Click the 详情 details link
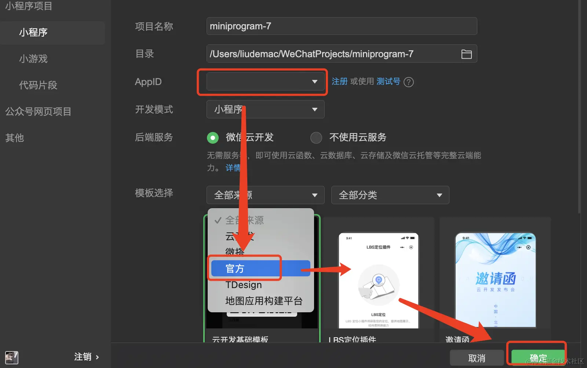The image size is (587, 368). pyautogui.click(x=234, y=168)
